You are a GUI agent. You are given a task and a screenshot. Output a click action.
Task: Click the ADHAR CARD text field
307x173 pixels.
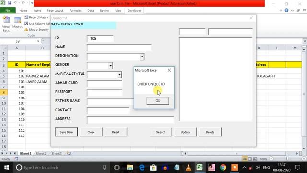tap(105, 84)
